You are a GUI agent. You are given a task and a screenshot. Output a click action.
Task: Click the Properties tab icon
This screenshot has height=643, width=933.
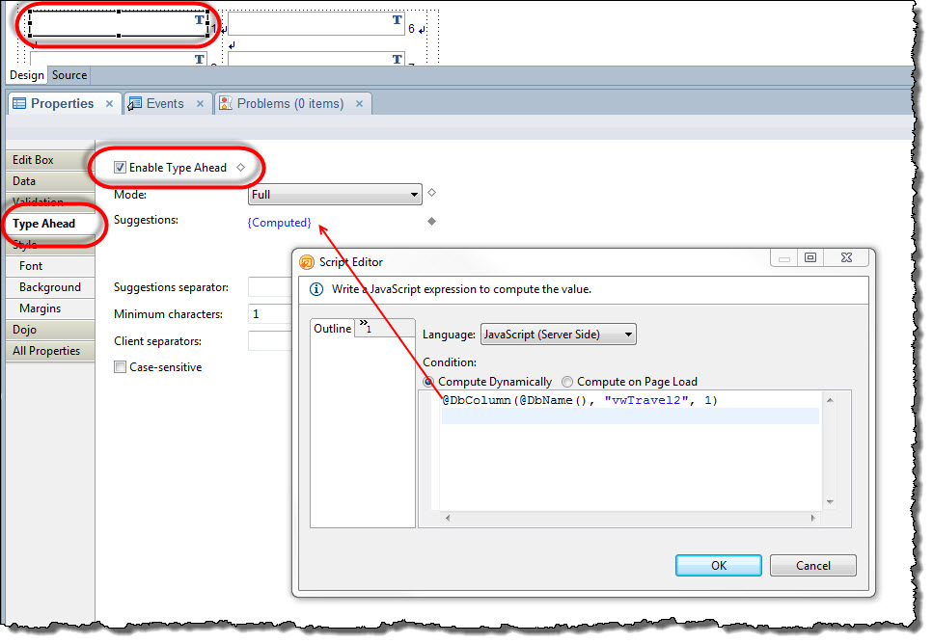[x=19, y=103]
